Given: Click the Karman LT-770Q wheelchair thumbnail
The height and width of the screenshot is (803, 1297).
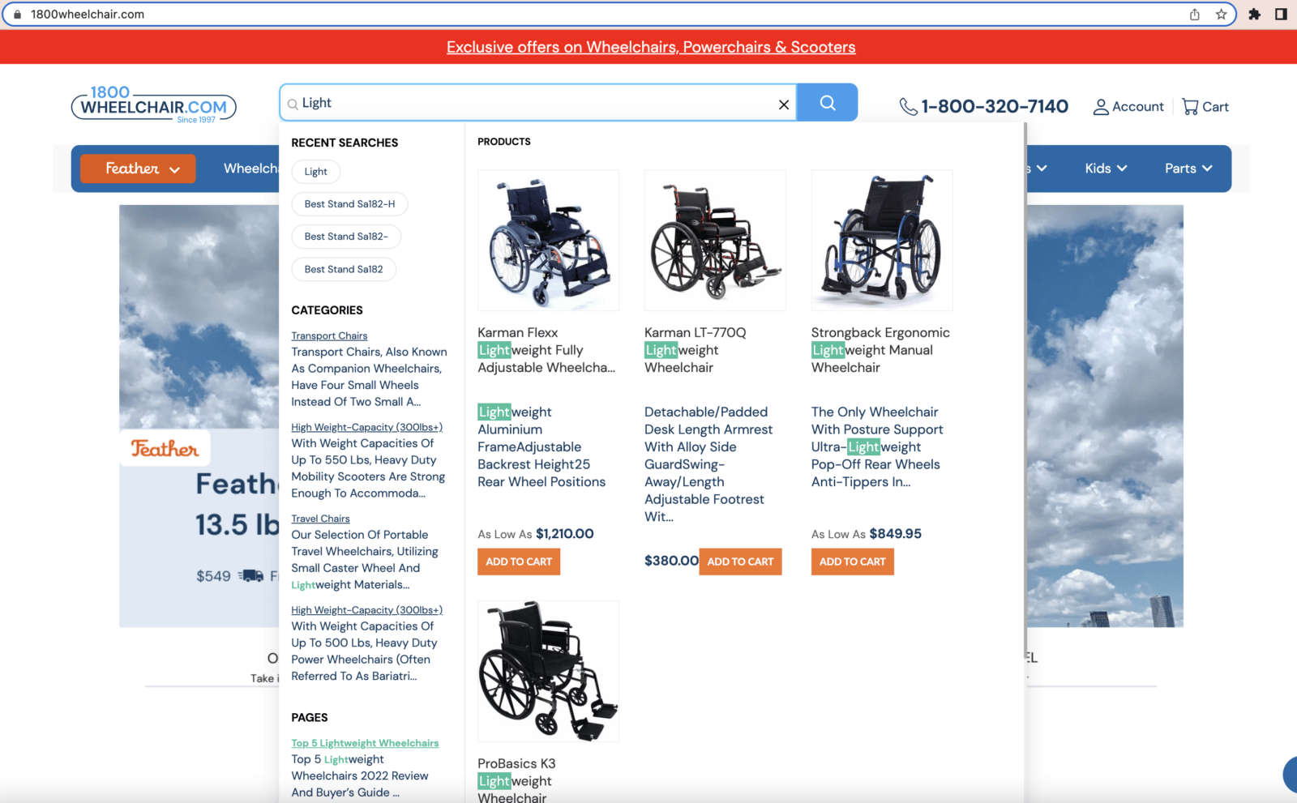Looking at the screenshot, I should click(715, 240).
